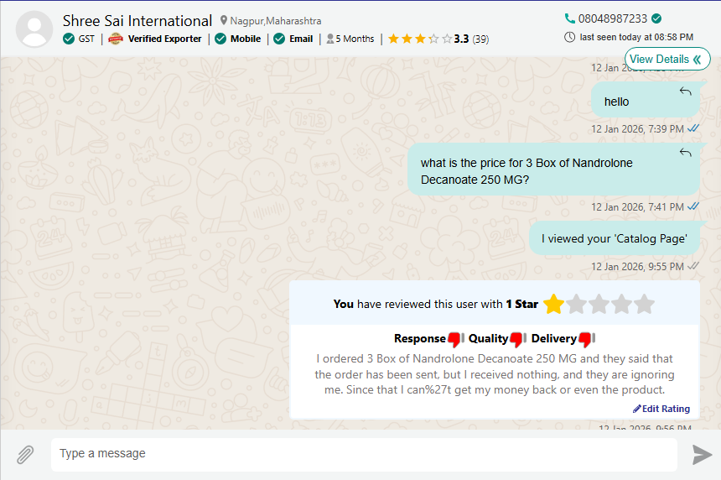Image resolution: width=721 pixels, height=480 pixels.
Task: Click the review comment about the undelivered order
Action: pyautogui.click(x=495, y=374)
